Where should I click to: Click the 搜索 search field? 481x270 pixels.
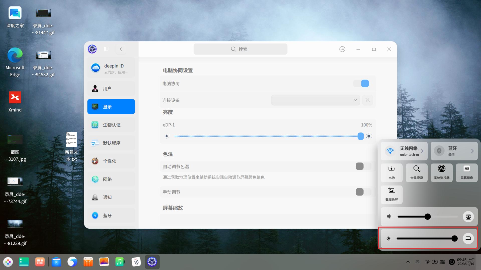(240, 49)
